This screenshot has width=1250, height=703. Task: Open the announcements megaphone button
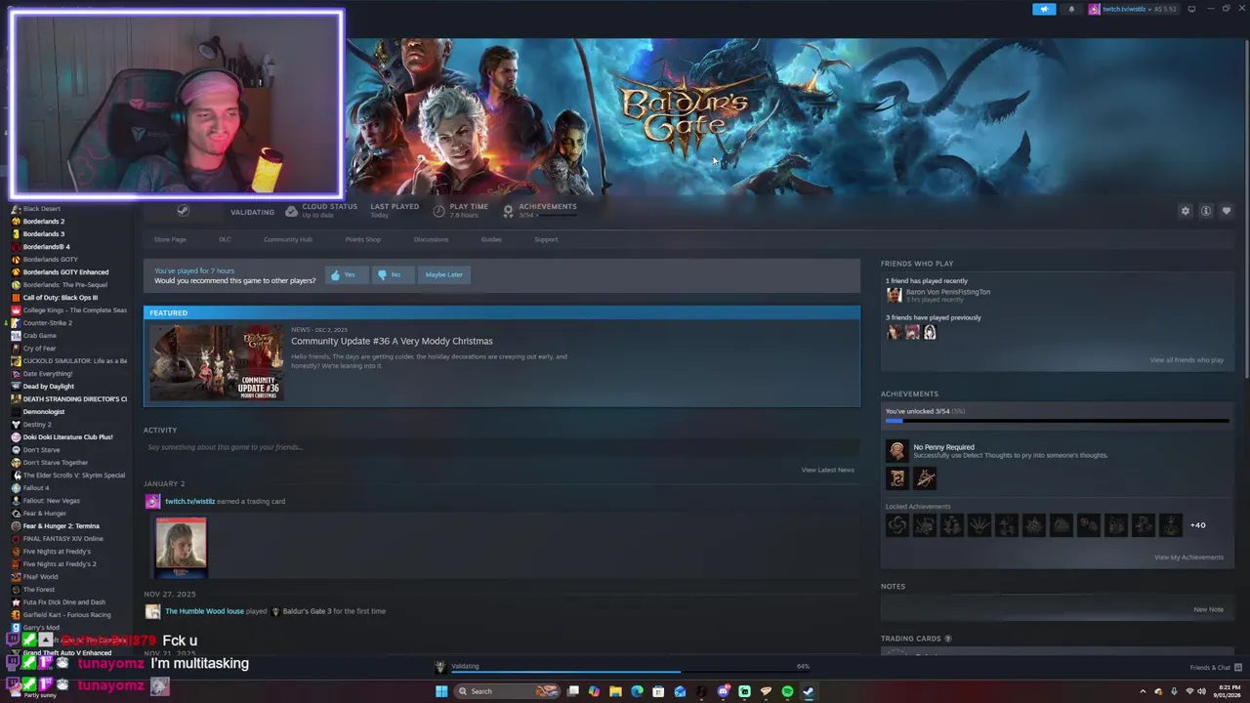click(1044, 9)
